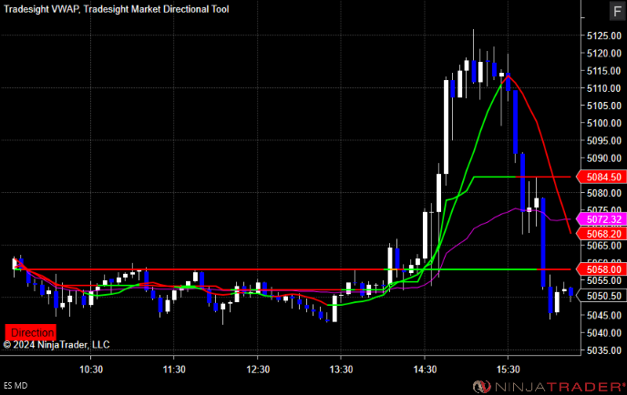Click the 5045.00 price axis label
The height and width of the screenshot is (395, 627).
coord(604,316)
